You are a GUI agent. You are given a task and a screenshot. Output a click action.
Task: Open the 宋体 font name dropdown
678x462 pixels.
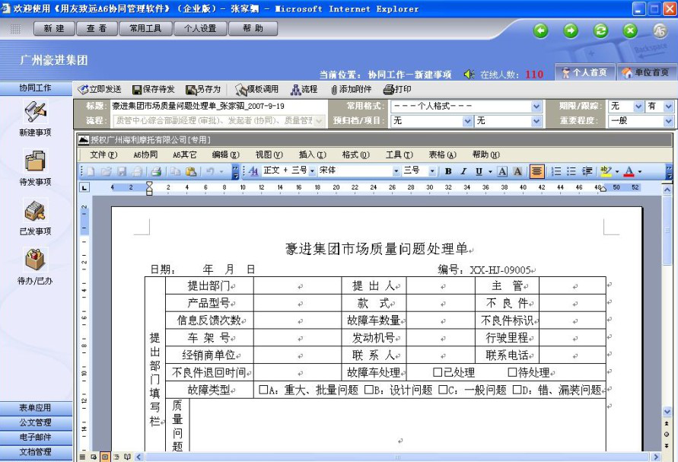coord(396,171)
